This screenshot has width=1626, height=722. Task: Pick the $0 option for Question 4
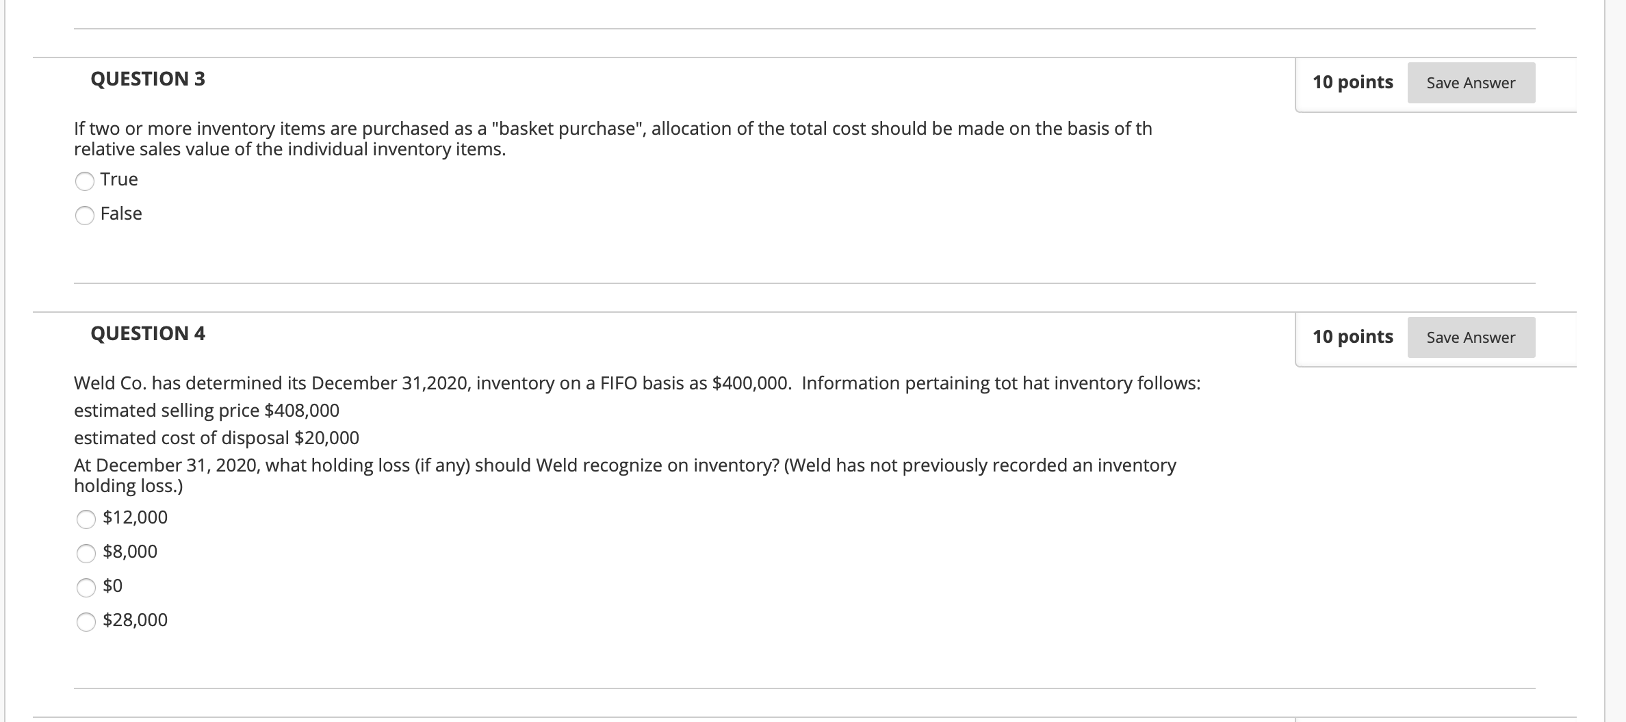tap(85, 587)
